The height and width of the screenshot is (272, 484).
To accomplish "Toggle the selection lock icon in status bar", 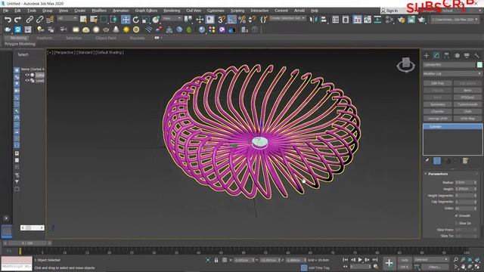I will click(x=216, y=260).
